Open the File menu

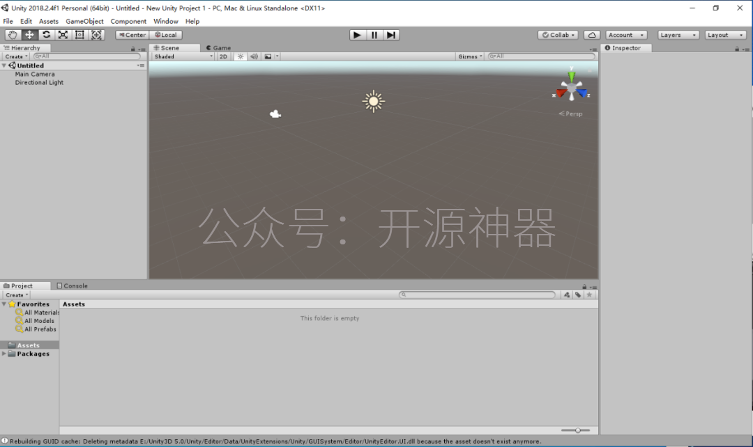coord(8,21)
